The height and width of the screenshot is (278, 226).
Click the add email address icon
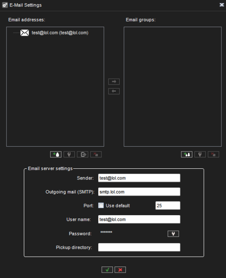tap(56, 154)
